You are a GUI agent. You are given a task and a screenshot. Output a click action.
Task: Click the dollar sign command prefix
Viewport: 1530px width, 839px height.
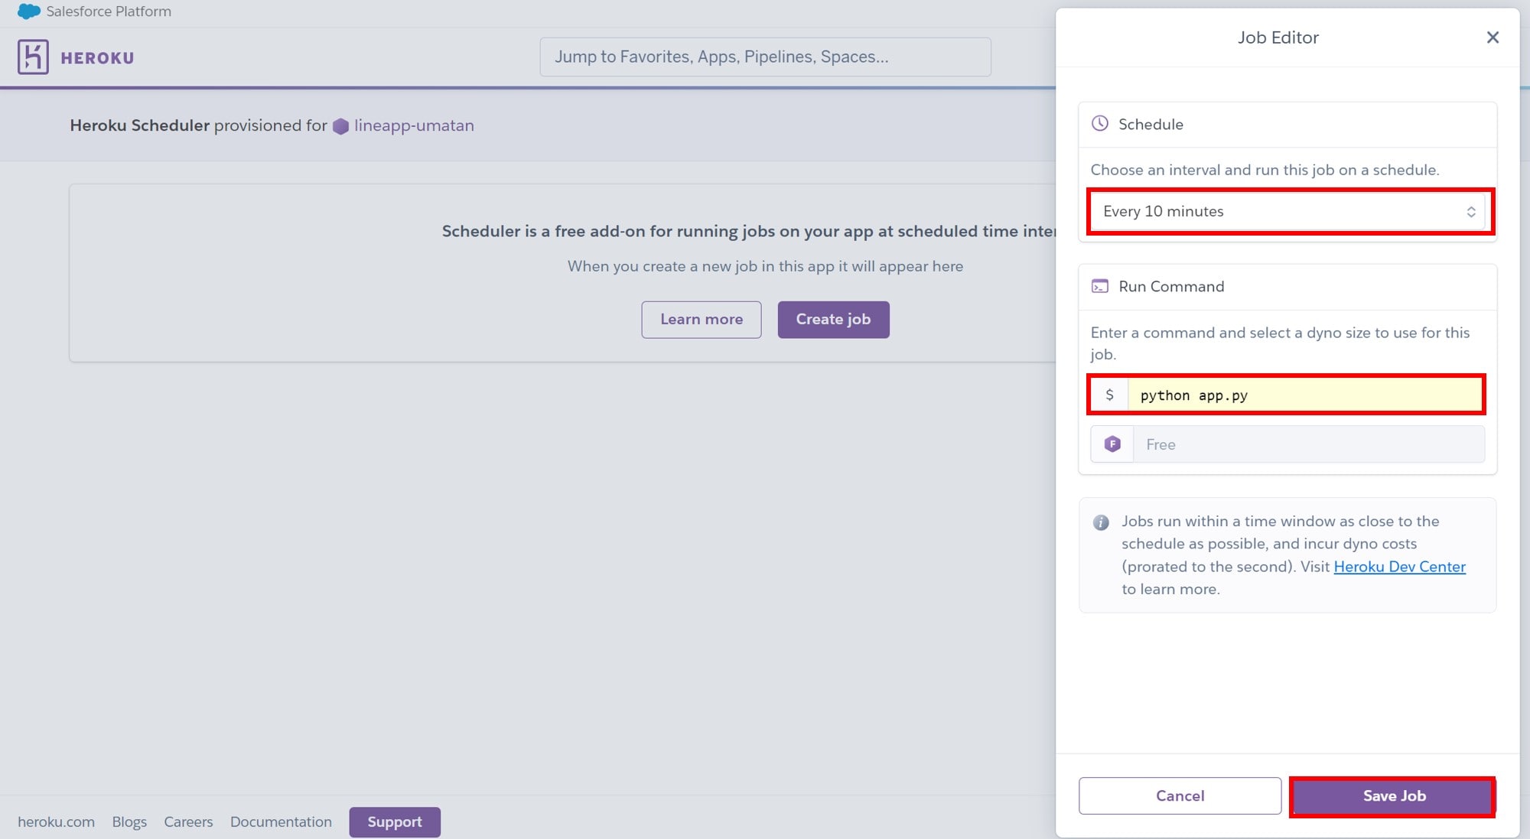[1109, 395]
